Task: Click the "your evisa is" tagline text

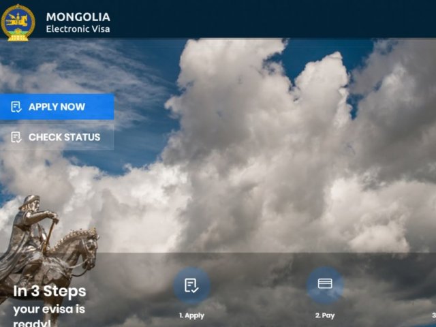Action: pyautogui.click(x=49, y=309)
